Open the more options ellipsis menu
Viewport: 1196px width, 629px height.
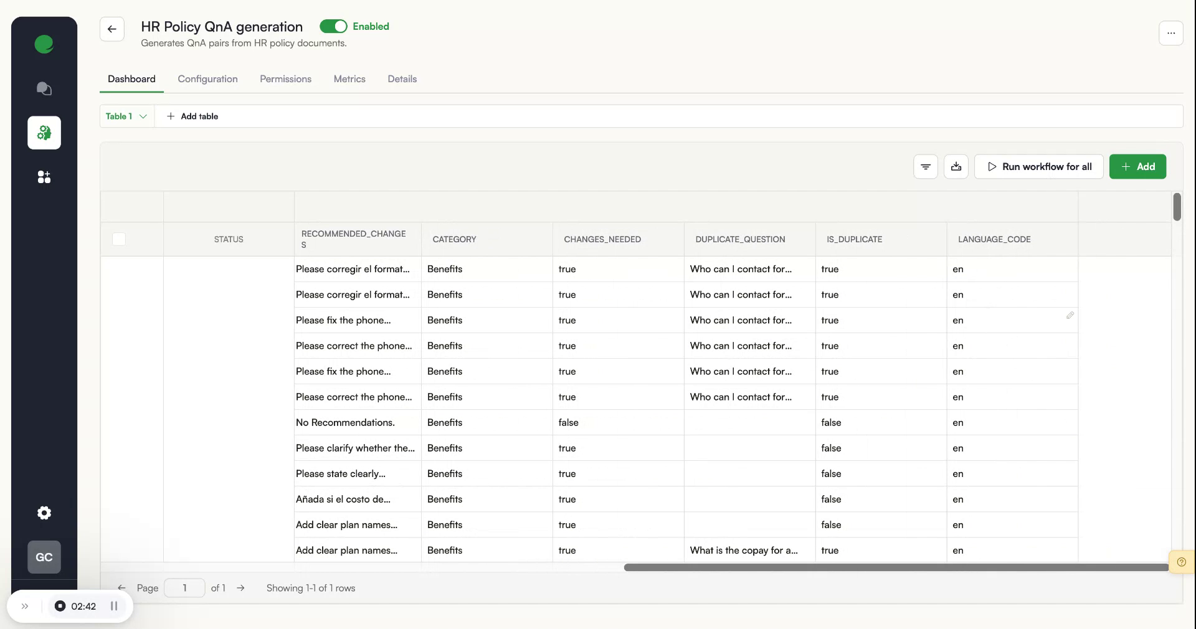point(1172,33)
